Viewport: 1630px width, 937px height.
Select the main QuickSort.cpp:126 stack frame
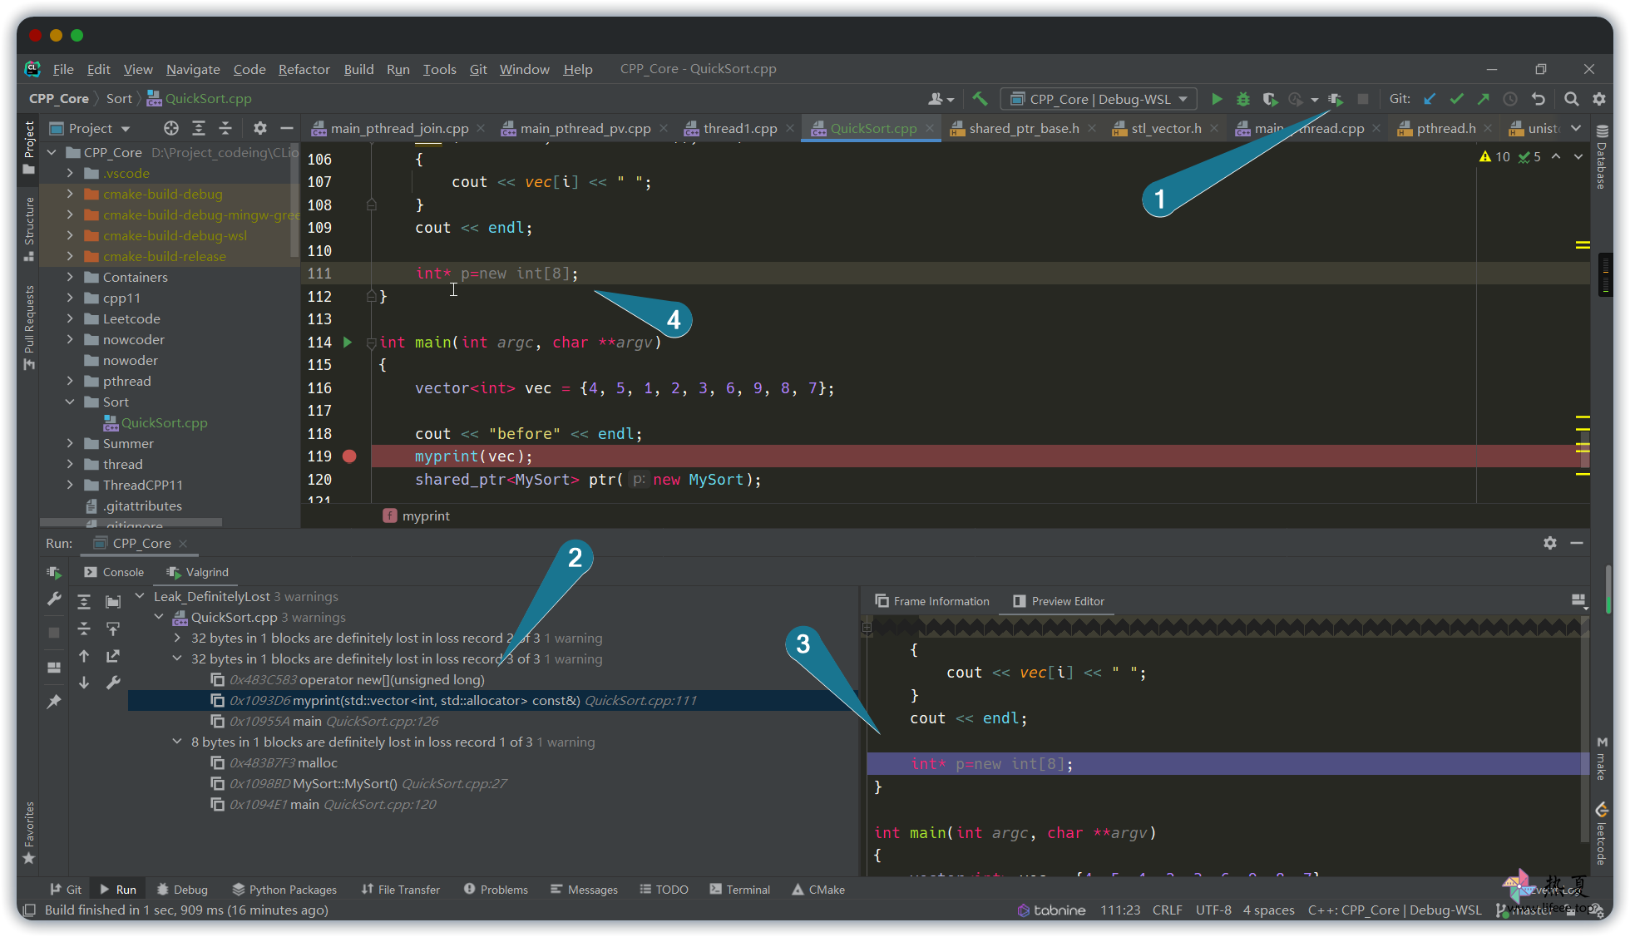[x=334, y=721]
